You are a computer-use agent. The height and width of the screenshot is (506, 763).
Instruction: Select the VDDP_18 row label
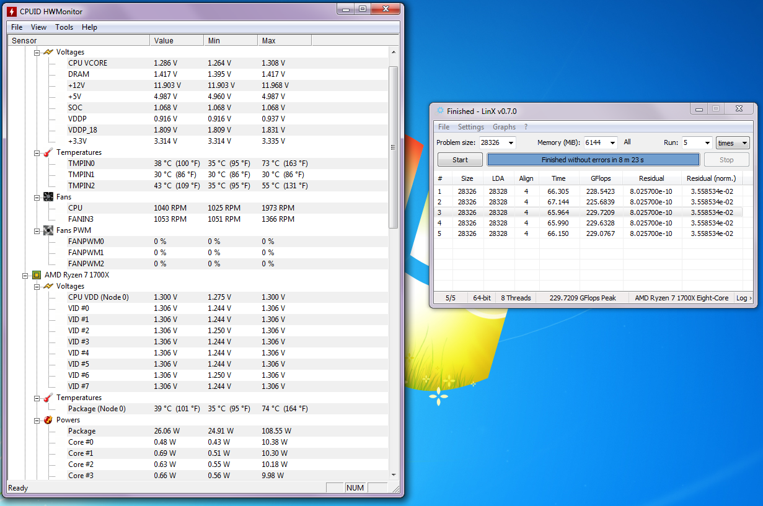82,130
